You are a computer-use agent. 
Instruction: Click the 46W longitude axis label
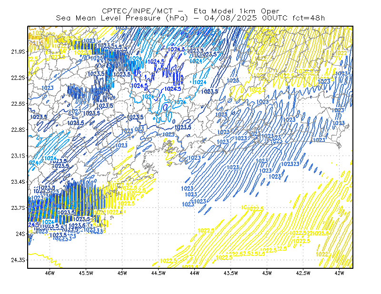(x=50, y=273)
